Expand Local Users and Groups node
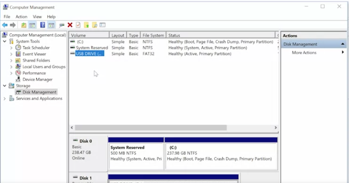The height and width of the screenshot is (183, 349). click(11, 67)
